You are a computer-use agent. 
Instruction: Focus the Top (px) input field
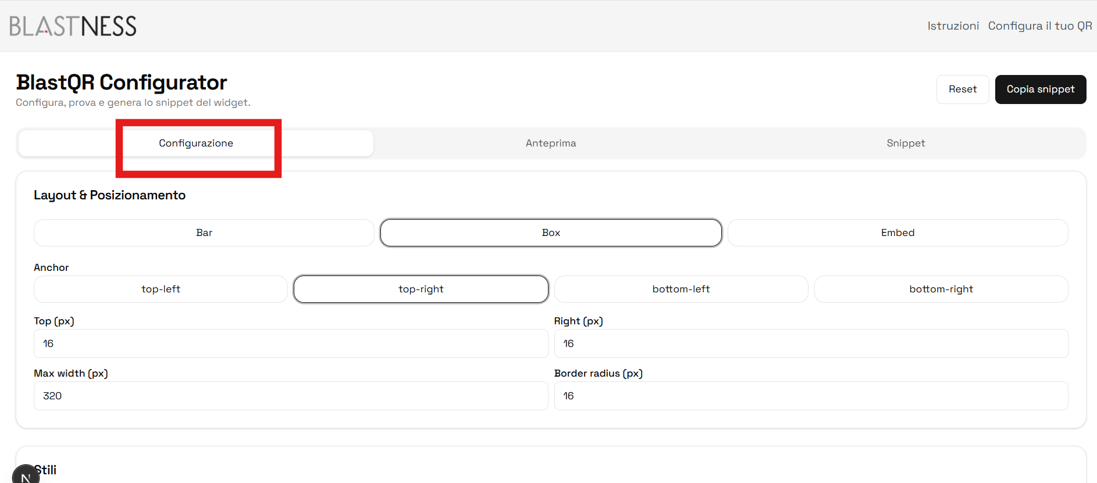click(291, 344)
